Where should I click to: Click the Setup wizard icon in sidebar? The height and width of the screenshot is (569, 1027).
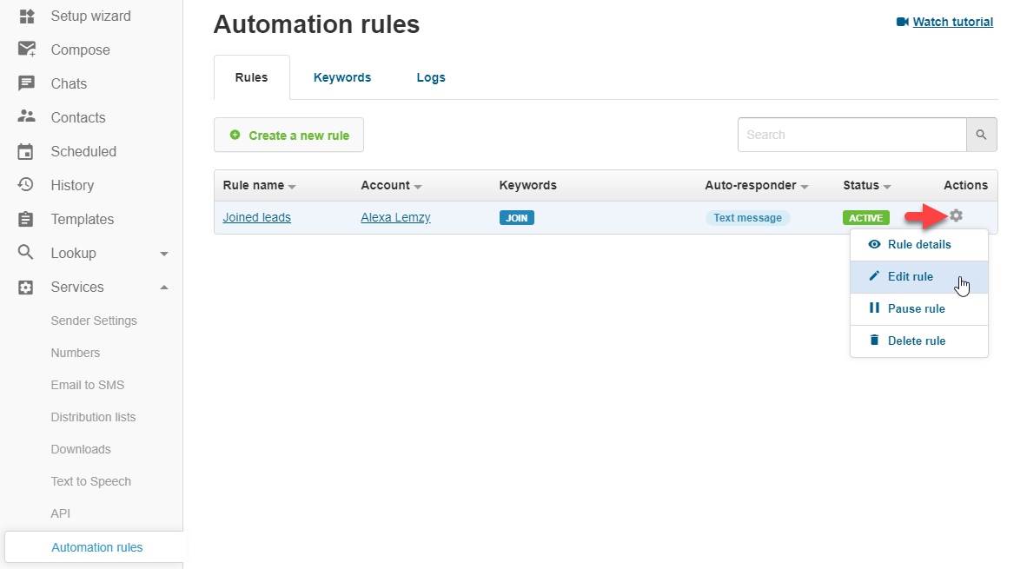pos(27,16)
